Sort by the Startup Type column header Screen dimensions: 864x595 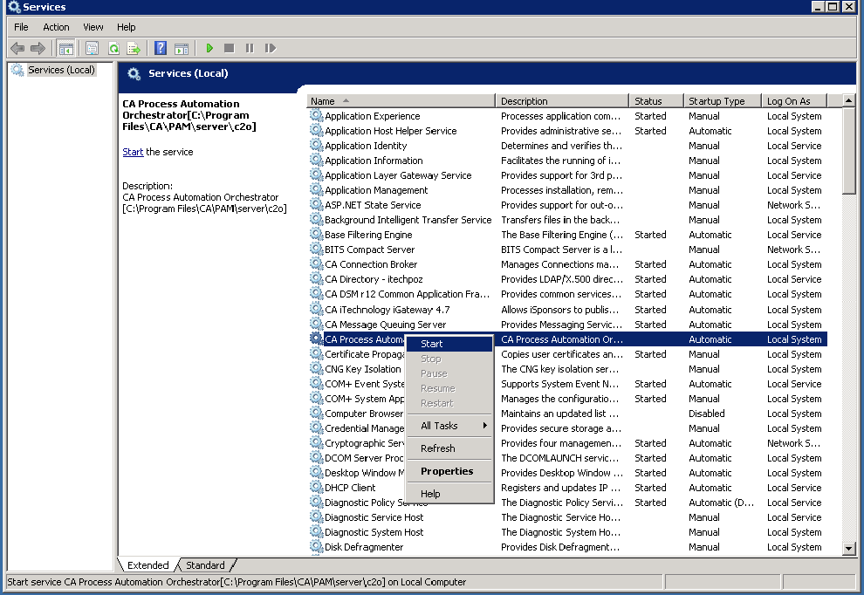[716, 101]
